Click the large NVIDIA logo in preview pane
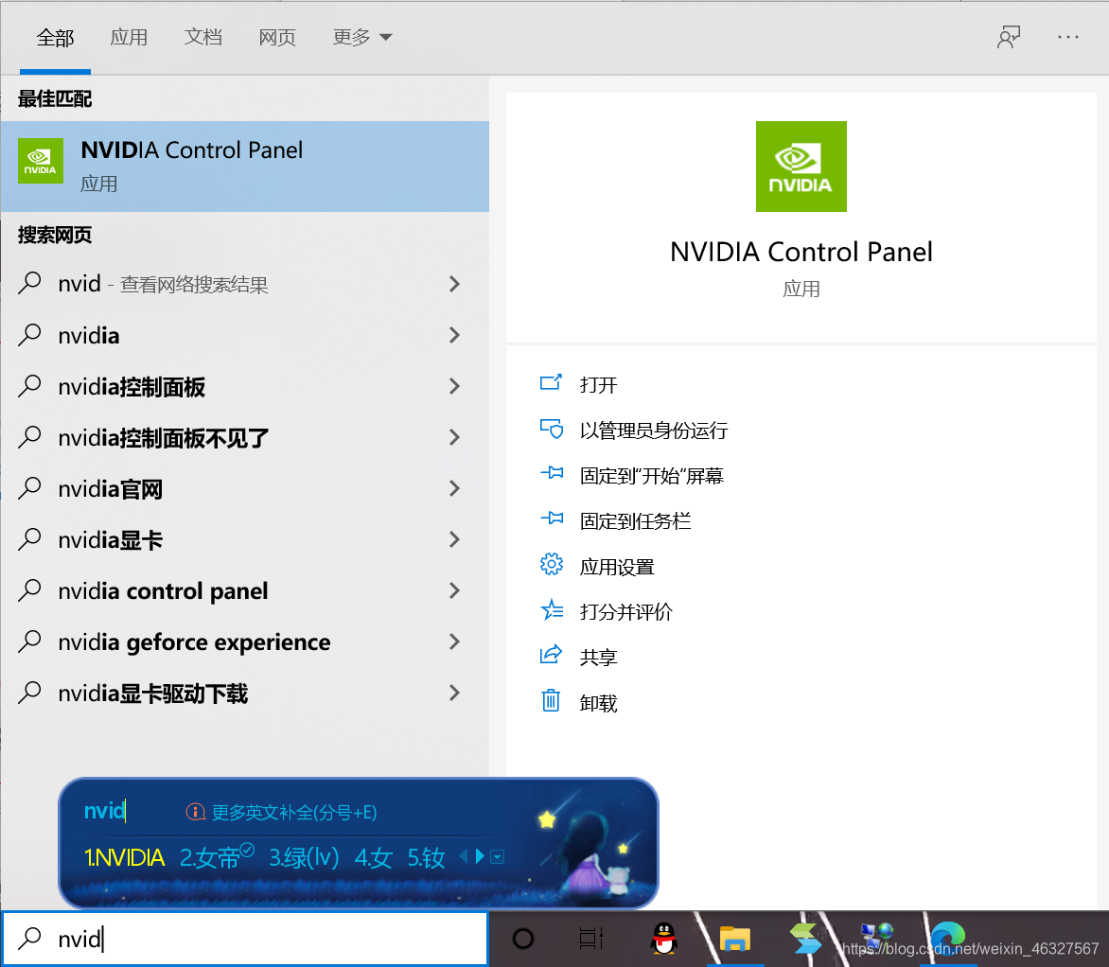Image resolution: width=1109 pixels, height=967 pixels. 801,167
